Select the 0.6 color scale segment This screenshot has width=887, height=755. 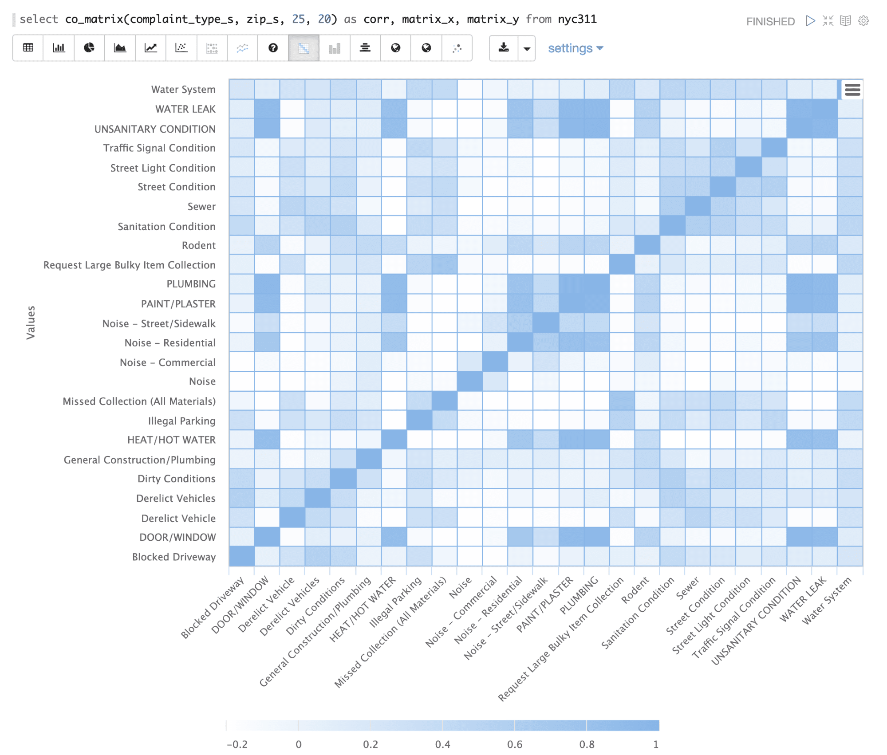(550, 726)
